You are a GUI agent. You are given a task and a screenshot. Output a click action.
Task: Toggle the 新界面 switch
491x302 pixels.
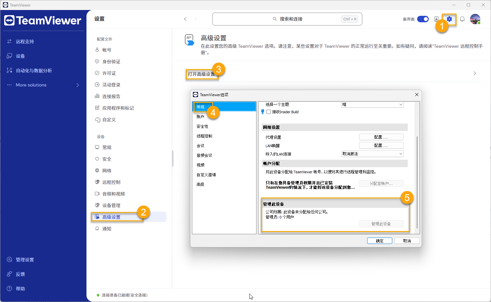[423, 19]
